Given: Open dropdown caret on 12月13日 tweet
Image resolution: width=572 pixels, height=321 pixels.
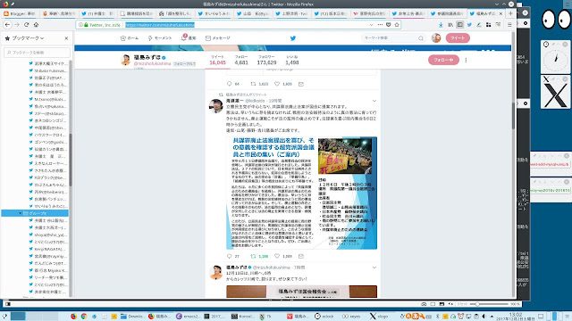Looking at the screenshot, I should tap(374, 267).
